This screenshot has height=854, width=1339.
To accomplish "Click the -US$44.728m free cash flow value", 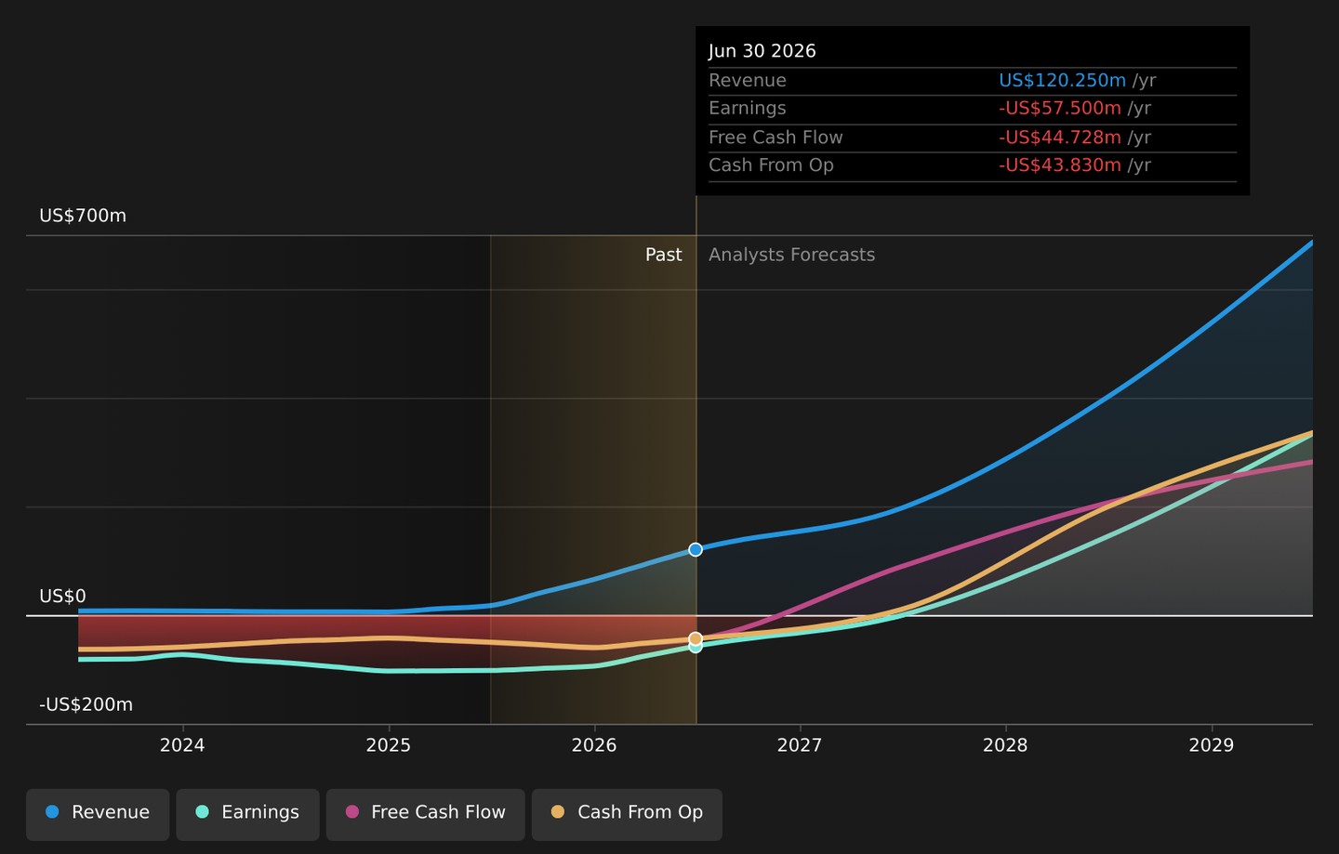I will [x=1060, y=138].
